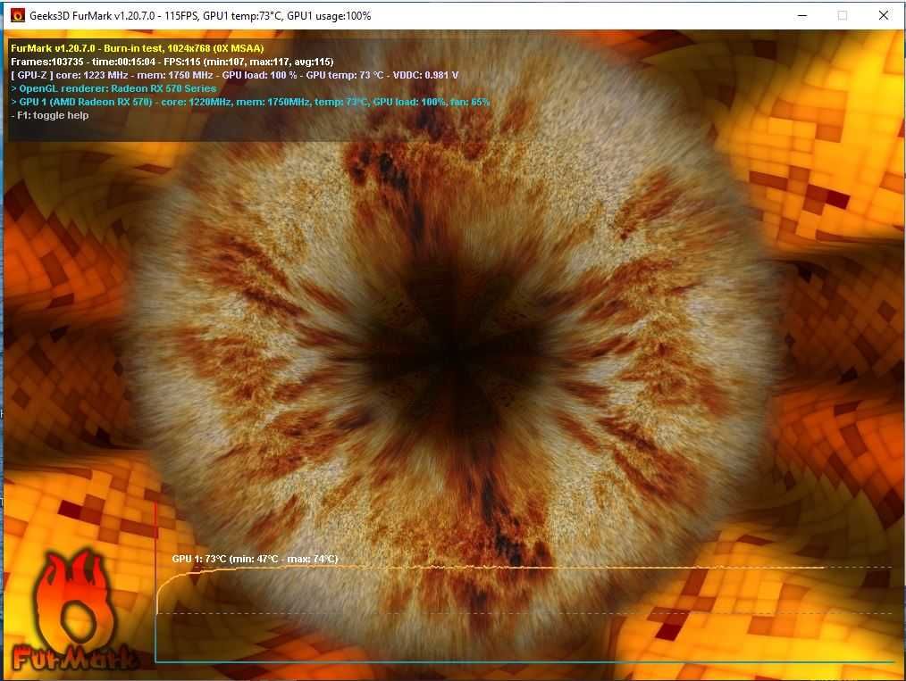Screen dimensions: 906x681
Task: Click the 'FurMark v1.20.7.0 - Burn-in test' line
Action: click(x=137, y=48)
